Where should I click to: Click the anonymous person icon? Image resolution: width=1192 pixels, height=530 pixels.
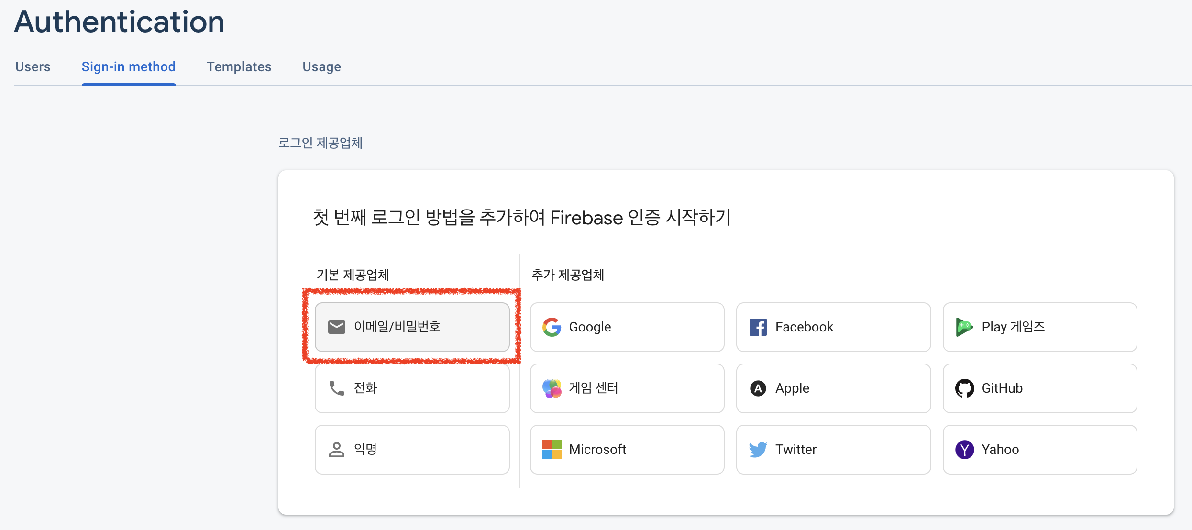click(x=336, y=449)
